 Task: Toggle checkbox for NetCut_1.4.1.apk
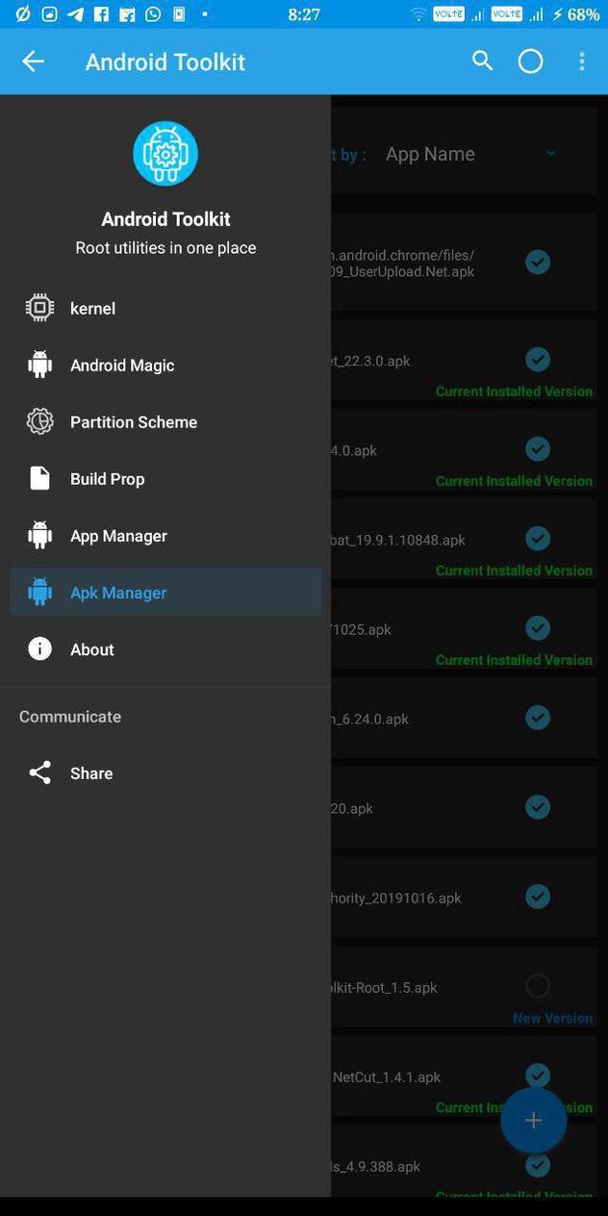(538, 1076)
